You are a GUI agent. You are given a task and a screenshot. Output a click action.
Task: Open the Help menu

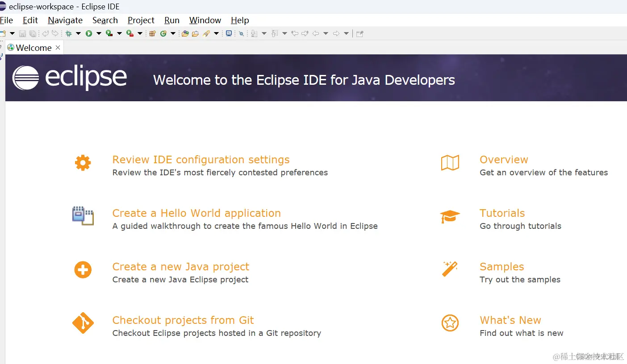tap(240, 21)
